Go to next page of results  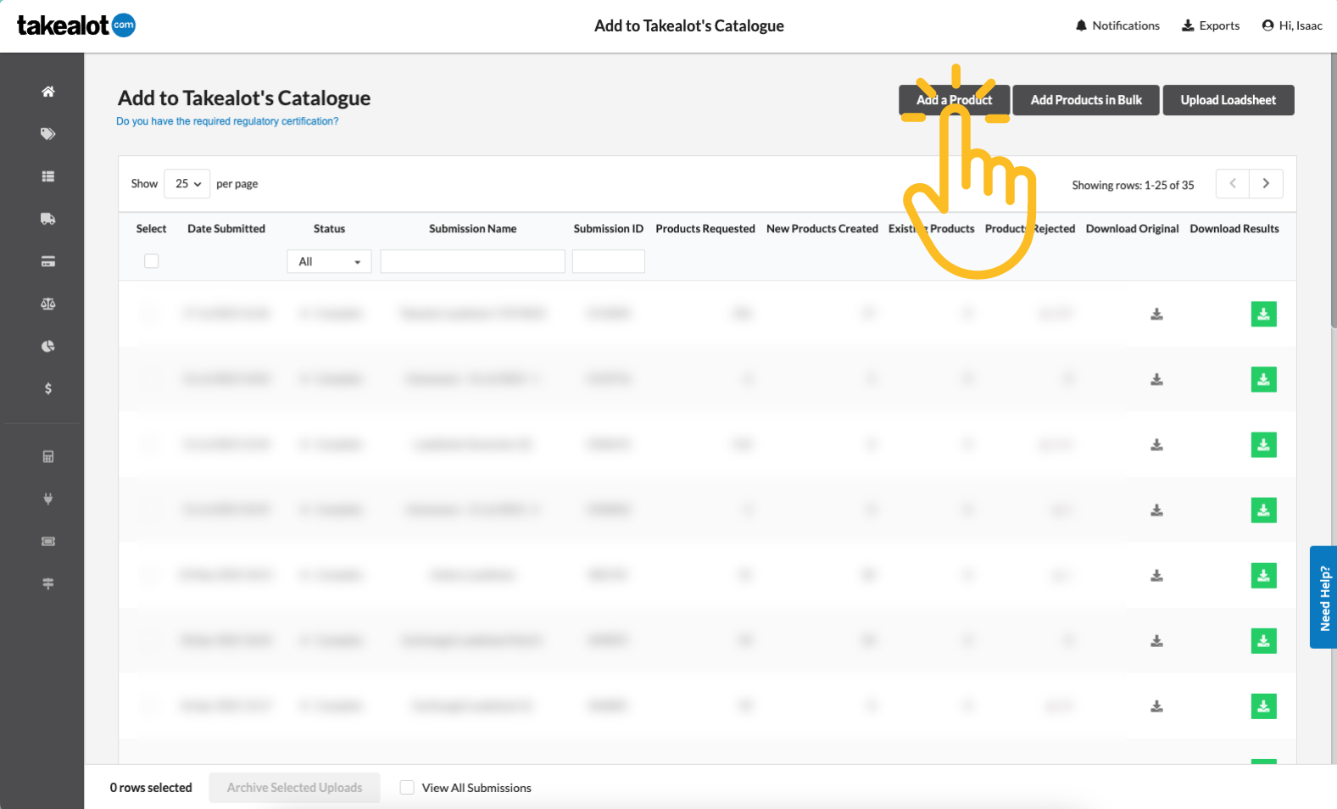pos(1266,184)
